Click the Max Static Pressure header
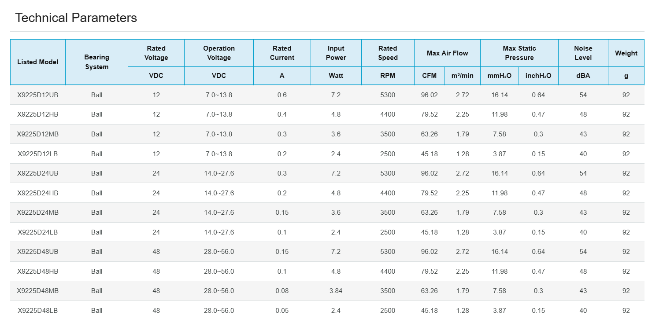The height and width of the screenshot is (319, 652). click(x=519, y=53)
